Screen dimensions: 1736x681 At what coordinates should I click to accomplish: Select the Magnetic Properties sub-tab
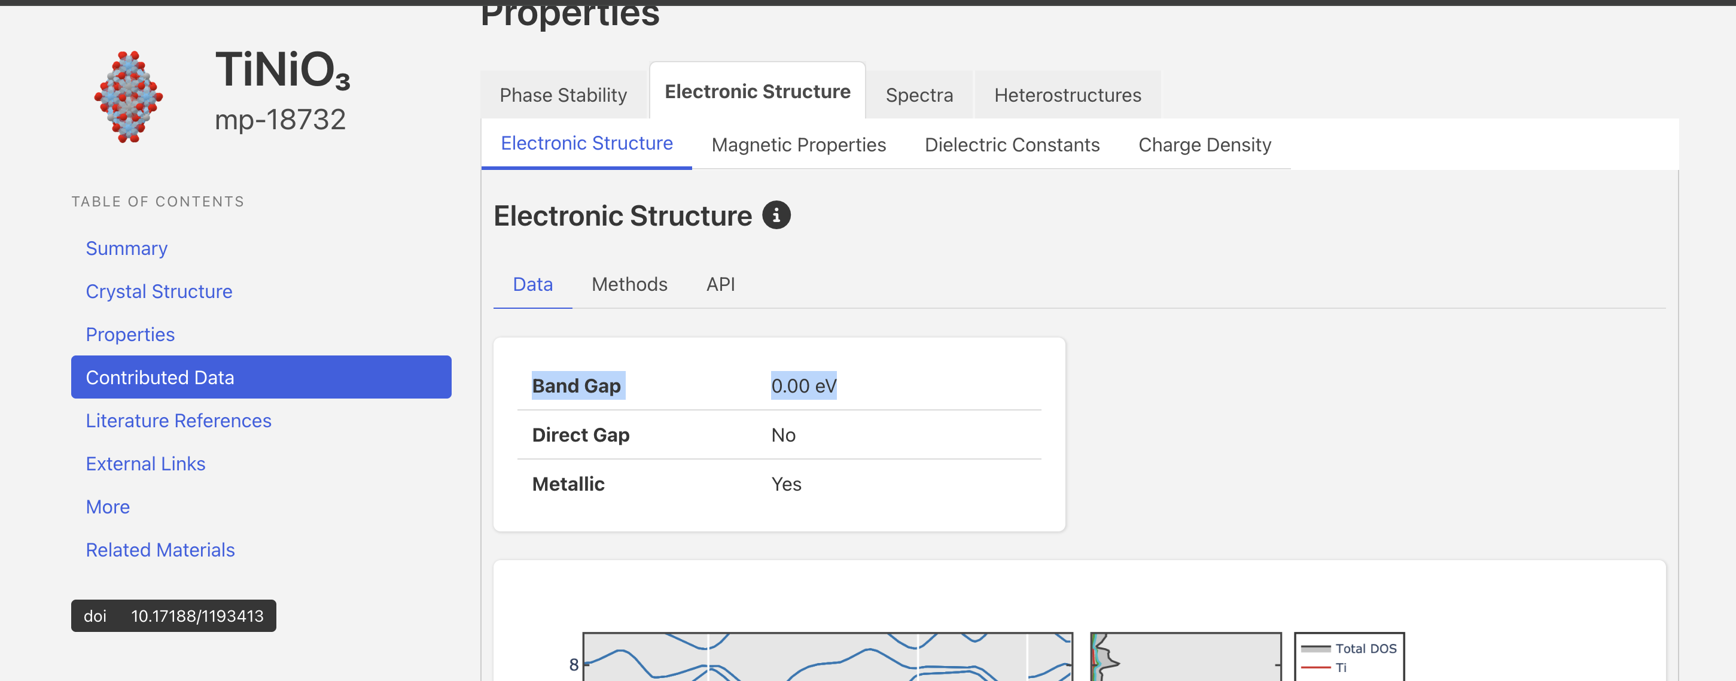tap(798, 144)
